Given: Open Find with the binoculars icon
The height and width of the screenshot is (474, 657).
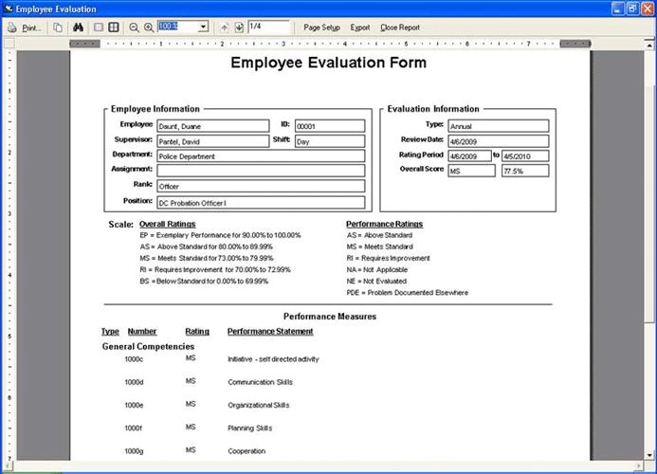Looking at the screenshot, I should point(79,27).
